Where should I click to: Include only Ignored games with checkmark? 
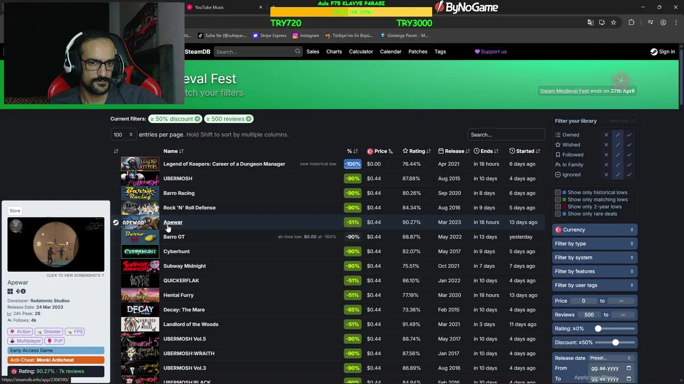coord(629,175)
